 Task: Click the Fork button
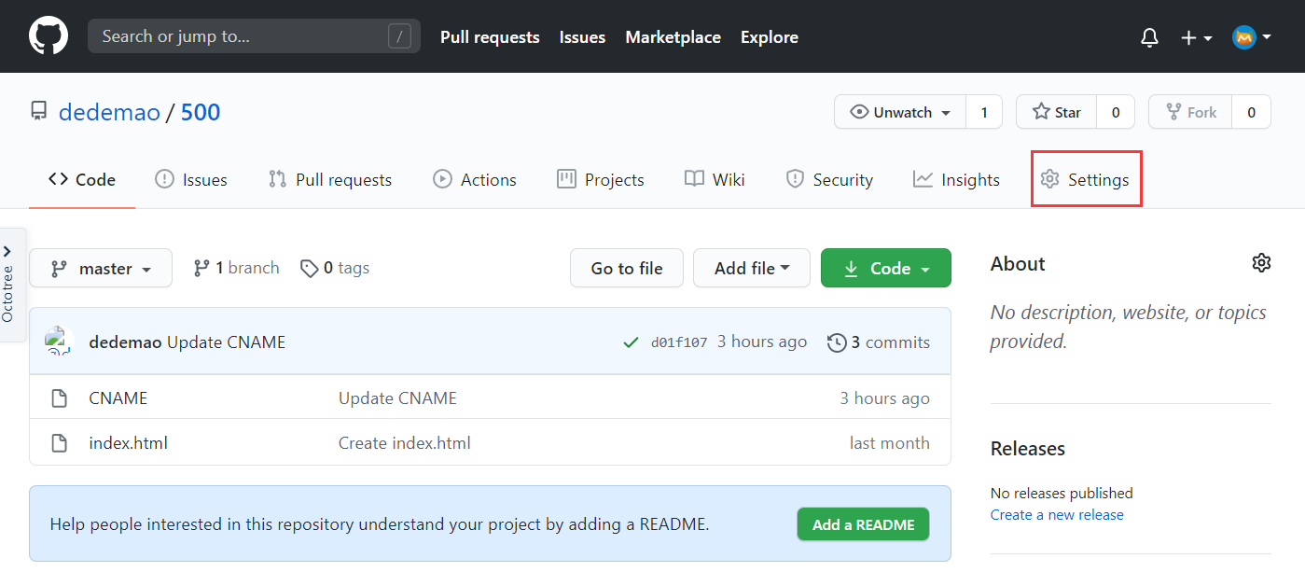[1190, 112]
